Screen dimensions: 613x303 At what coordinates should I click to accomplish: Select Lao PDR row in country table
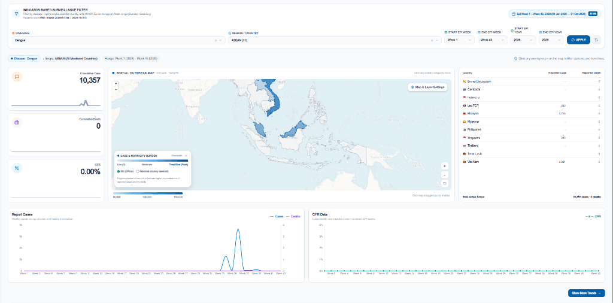point(532,105)
